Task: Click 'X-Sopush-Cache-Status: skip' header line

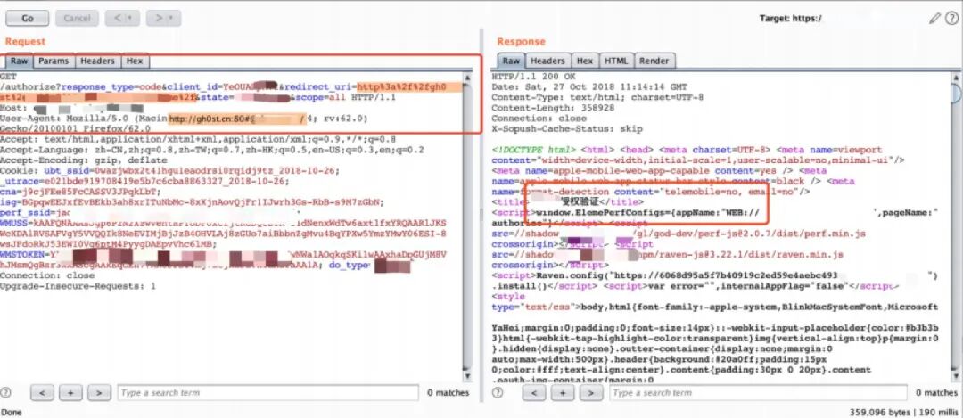Action: point(567,129)
